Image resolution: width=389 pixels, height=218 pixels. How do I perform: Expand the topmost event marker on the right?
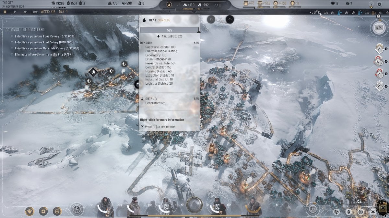[386, 49]
